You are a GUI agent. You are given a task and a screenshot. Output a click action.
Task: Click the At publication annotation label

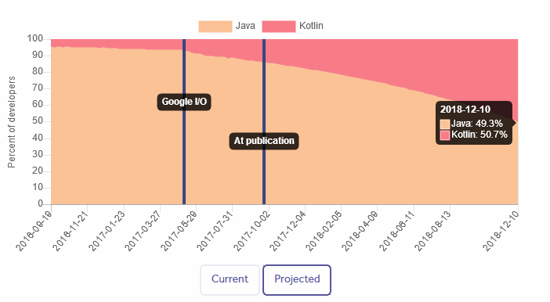(x=264, y=141)
